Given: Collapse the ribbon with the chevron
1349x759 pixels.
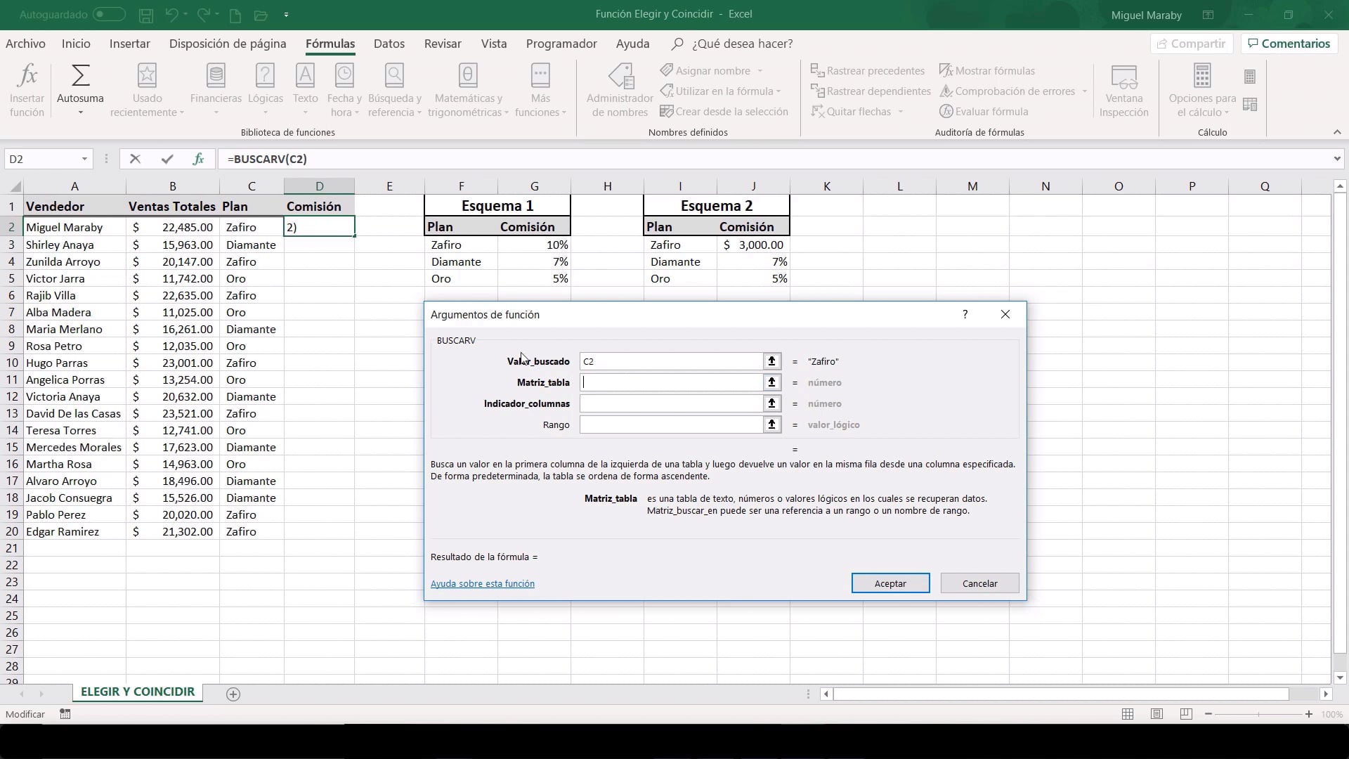Looking at the screenshot, I should 1336,132.
